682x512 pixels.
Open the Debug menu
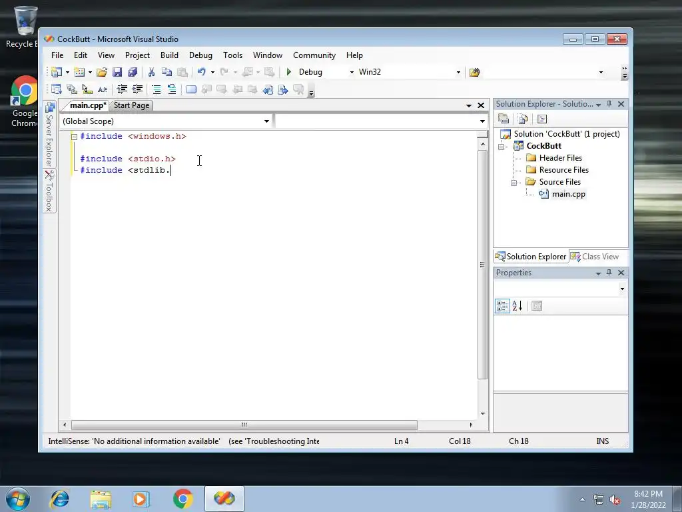[x=200, y=55]
